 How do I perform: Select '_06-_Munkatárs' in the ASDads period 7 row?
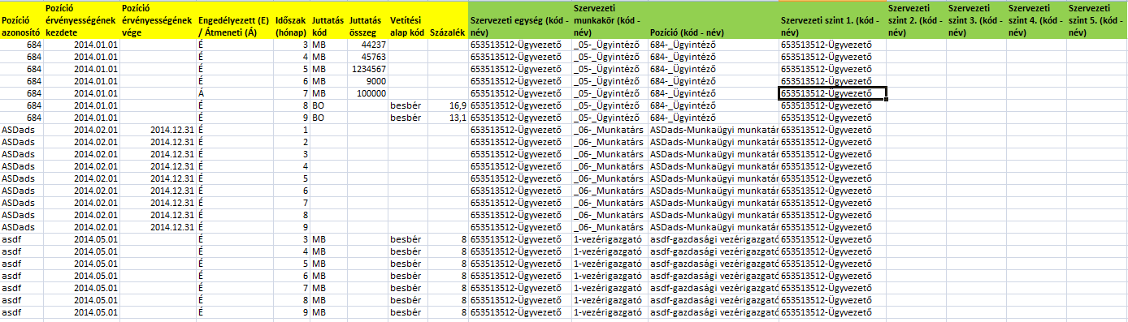point(610,203)
